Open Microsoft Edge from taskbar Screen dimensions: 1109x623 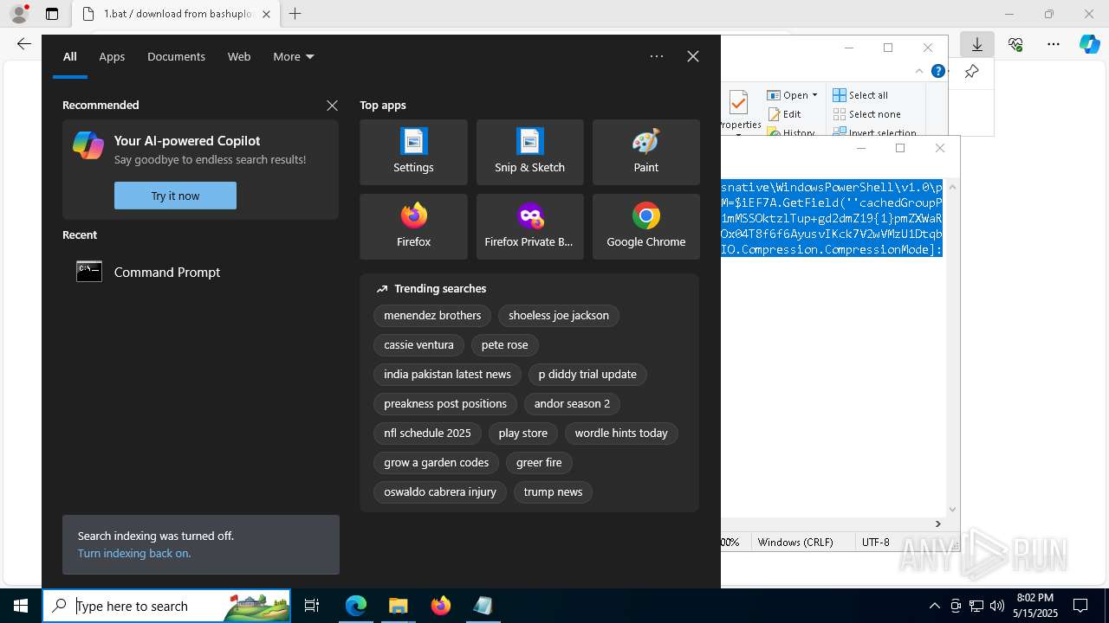[x=356, y=606]
